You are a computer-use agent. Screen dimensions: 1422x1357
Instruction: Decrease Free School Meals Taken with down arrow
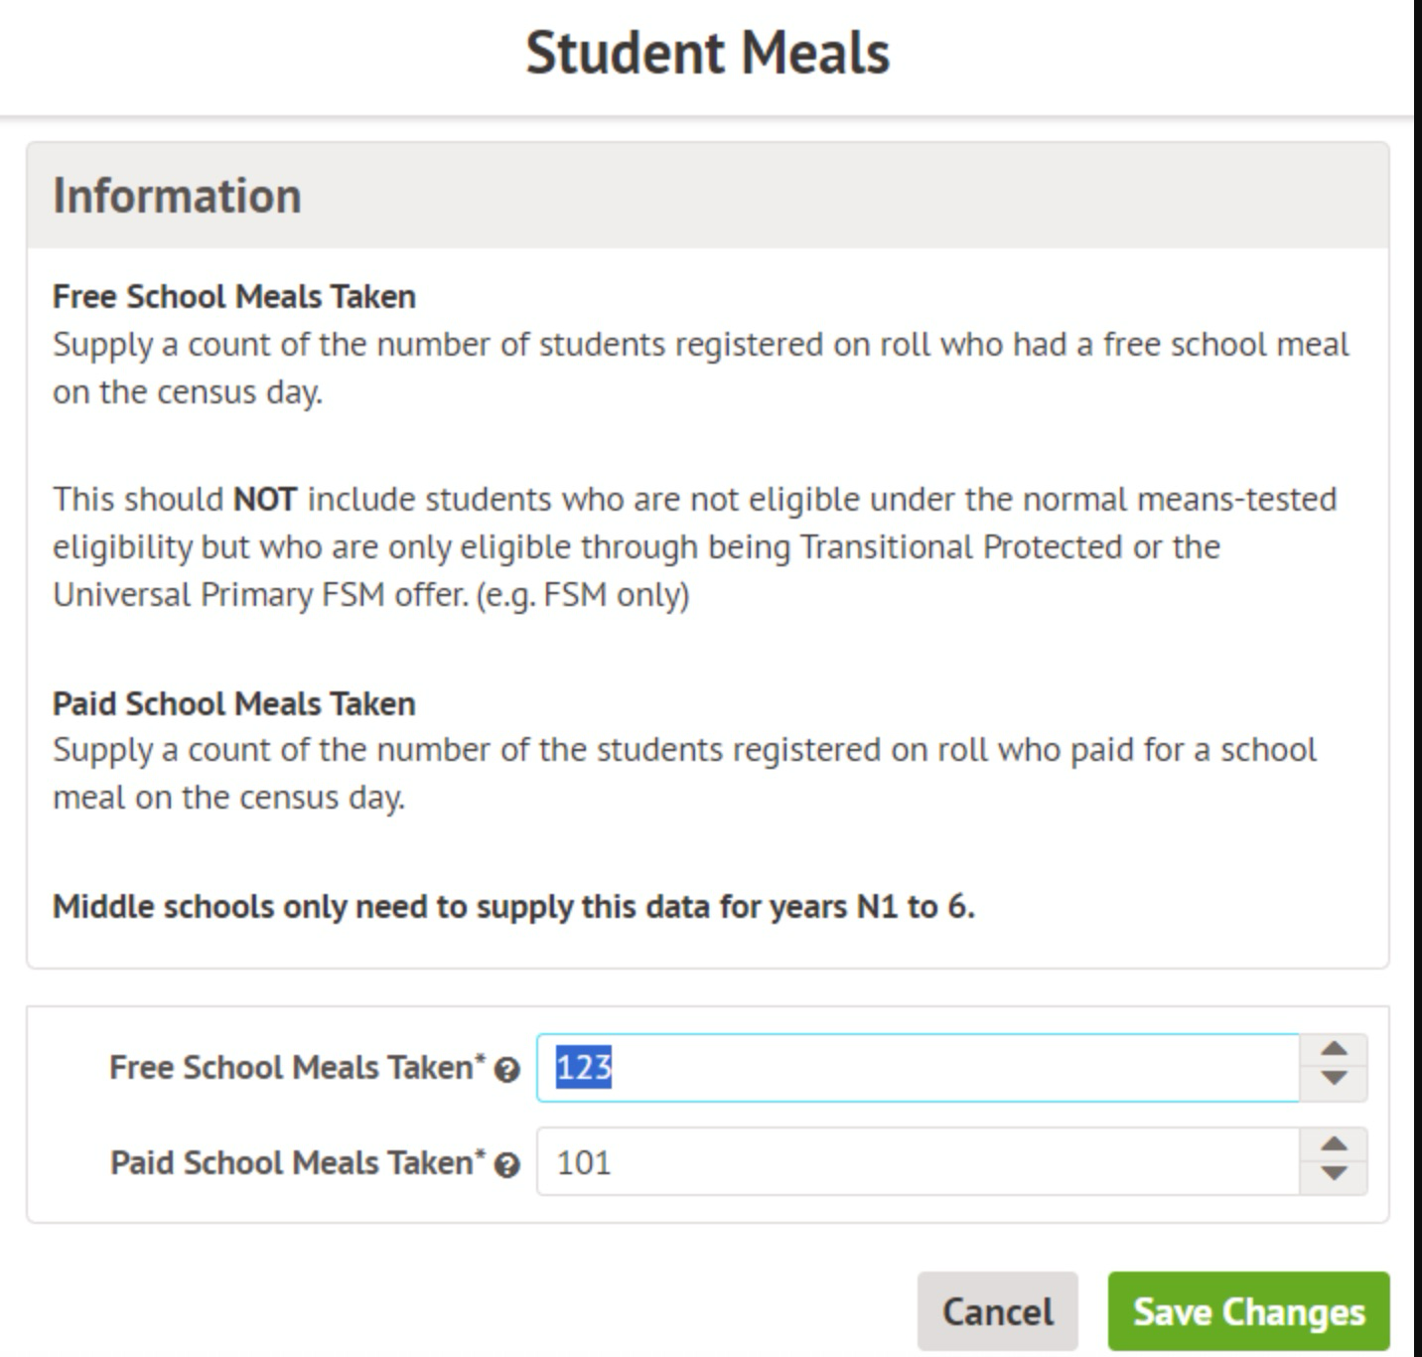point(1334,1079)
